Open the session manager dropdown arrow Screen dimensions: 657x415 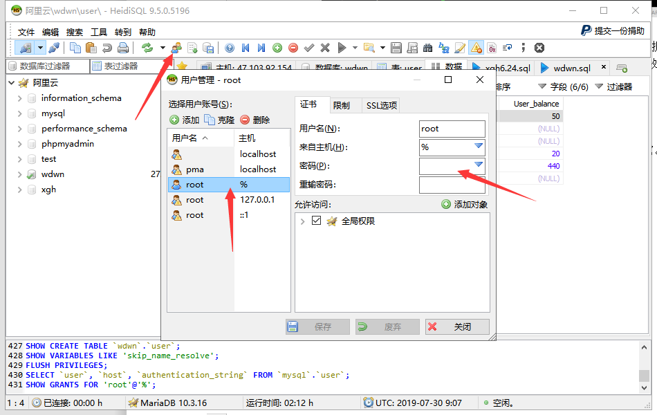40,48
